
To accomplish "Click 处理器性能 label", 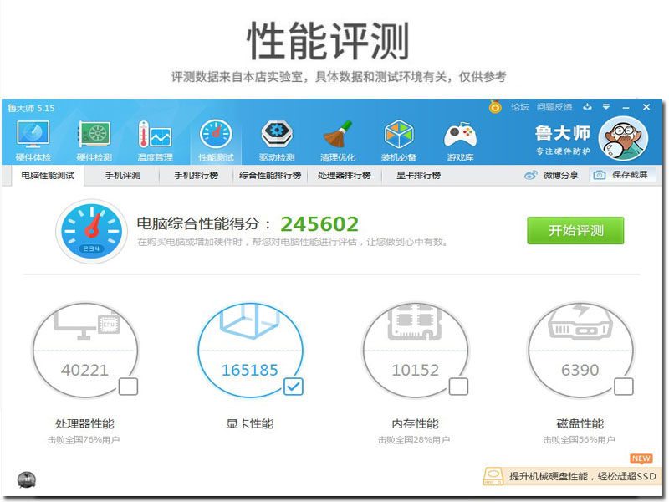I will pyautogui.click(x=84, y=423).
